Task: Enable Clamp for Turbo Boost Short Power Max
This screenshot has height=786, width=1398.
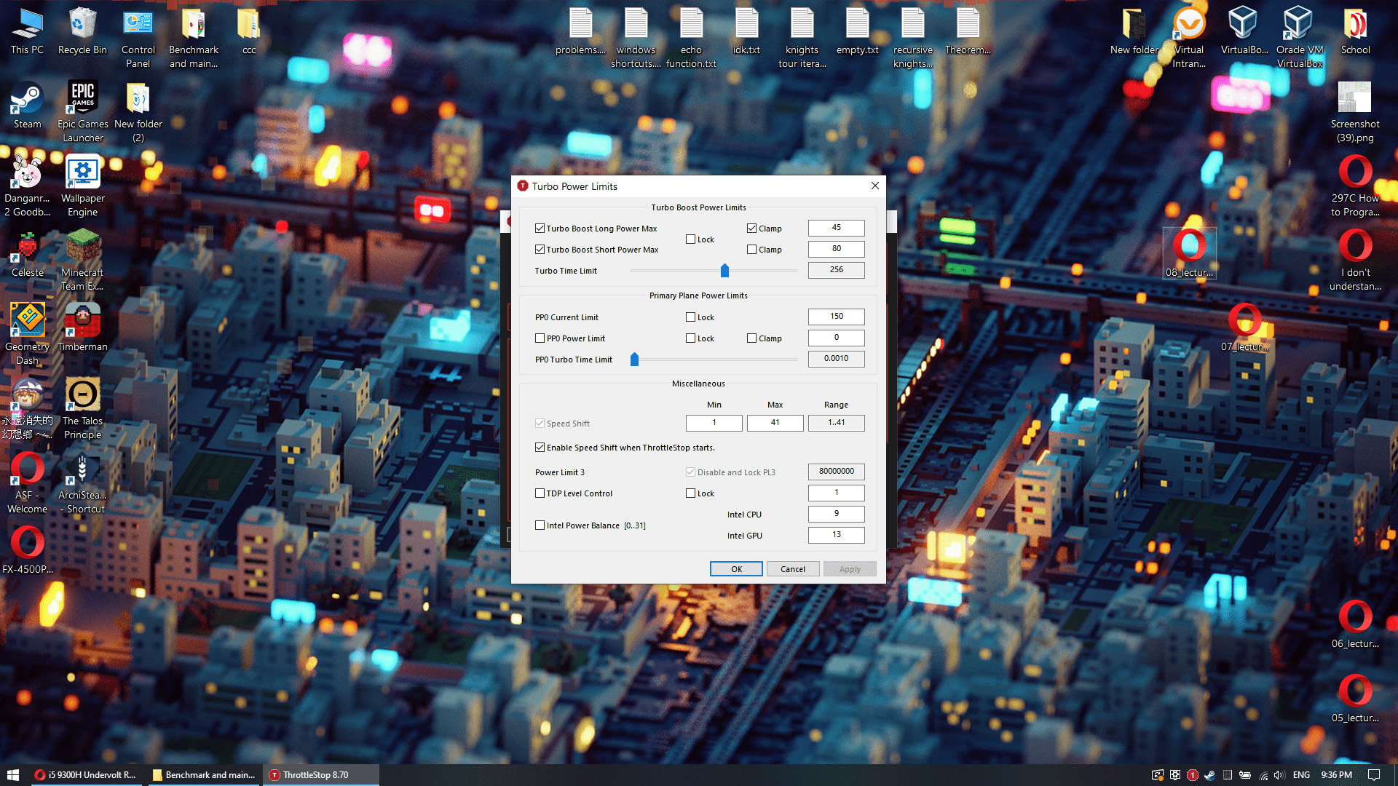Action: click(751, 249)
